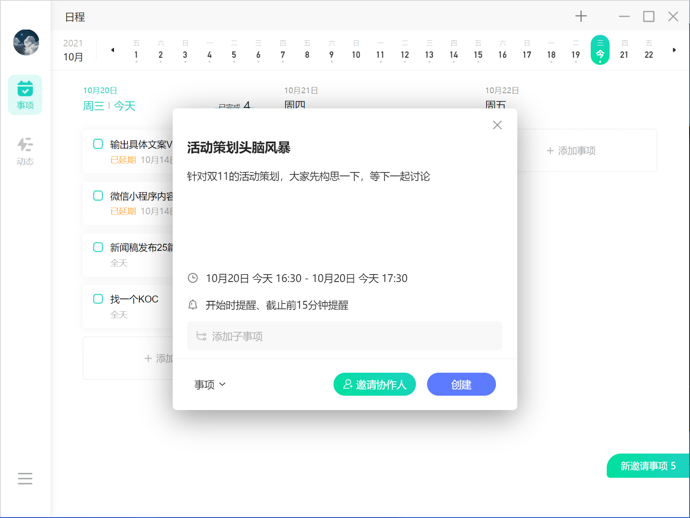Click the time range 10月20日 今天 16:30
The image size is (690, 518).
pyautogui.click(x=306, y=278)
